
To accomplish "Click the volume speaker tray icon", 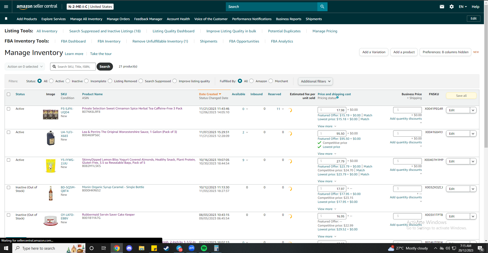I will tap(448, 248).
